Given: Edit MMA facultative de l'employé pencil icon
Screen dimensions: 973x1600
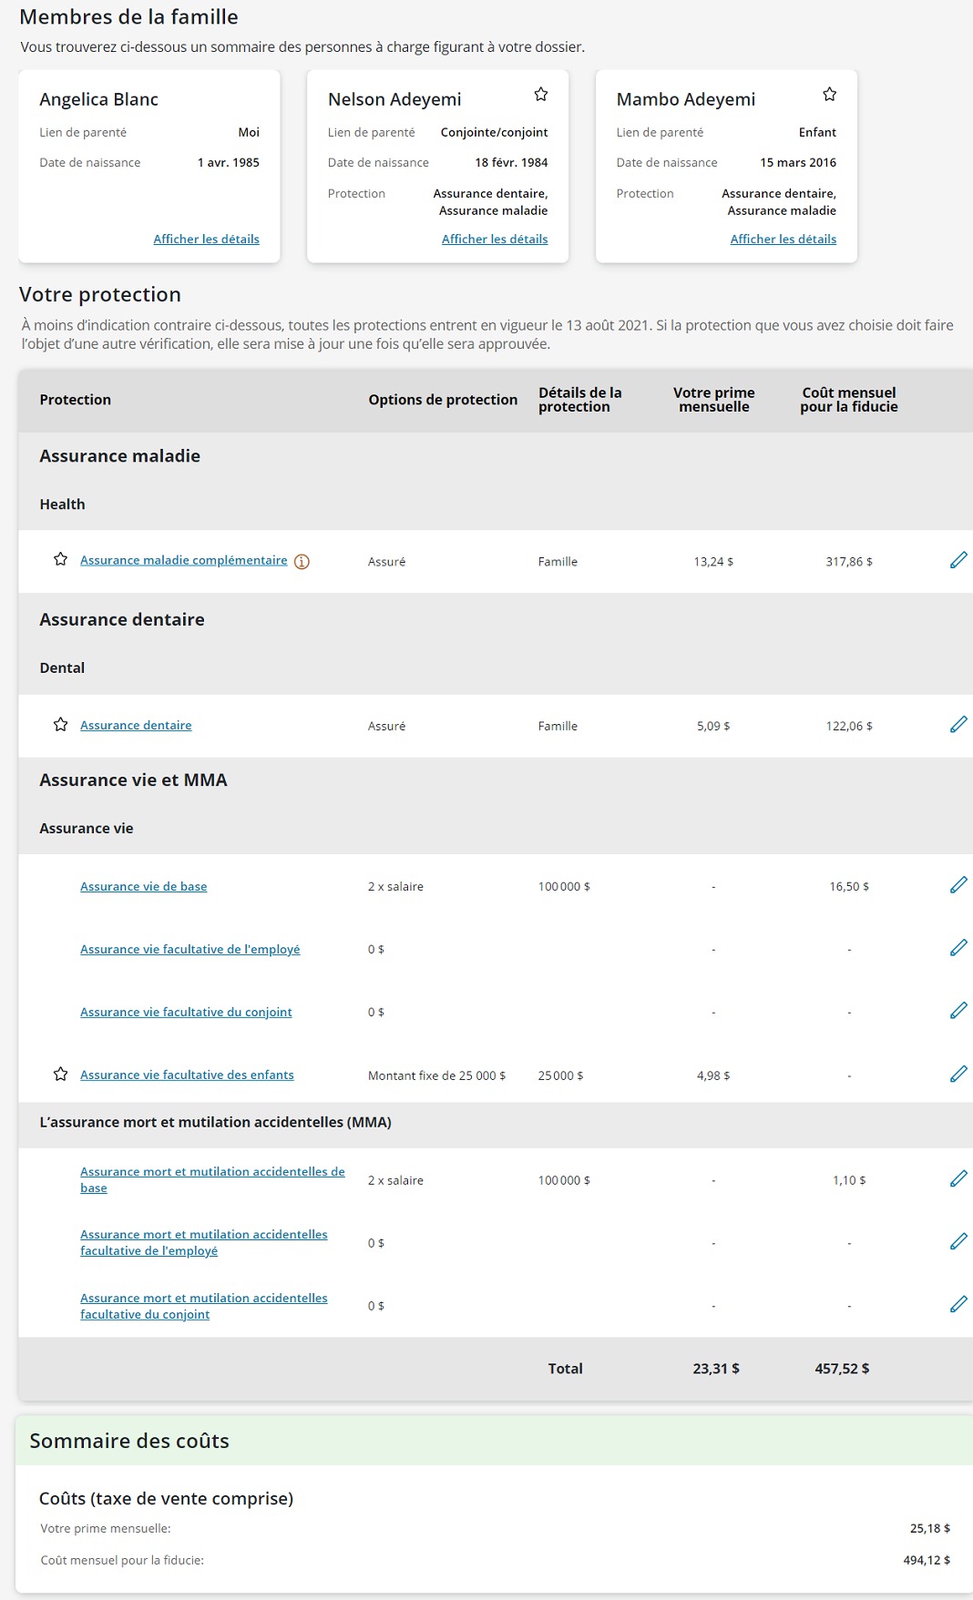Looking at the screenshot, I should [958, 1241].
